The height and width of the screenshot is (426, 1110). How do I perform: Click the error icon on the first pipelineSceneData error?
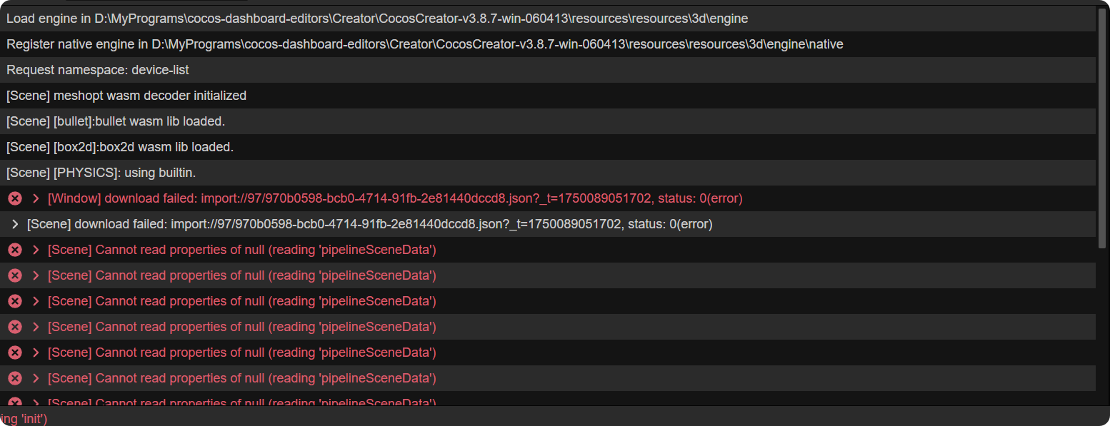14,250
